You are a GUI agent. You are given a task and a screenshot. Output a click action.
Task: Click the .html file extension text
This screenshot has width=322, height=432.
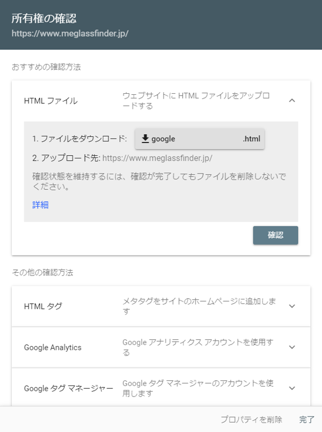(x=252, y=139)
